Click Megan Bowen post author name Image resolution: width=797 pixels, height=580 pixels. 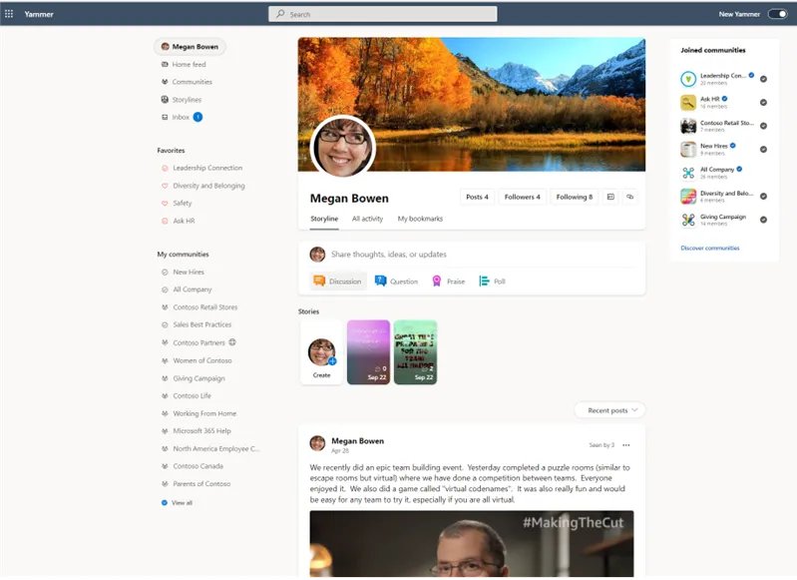click(357, 441)
